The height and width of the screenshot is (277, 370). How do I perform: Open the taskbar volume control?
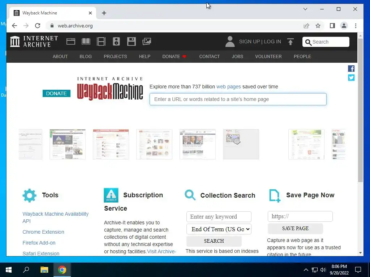point(323,270)
